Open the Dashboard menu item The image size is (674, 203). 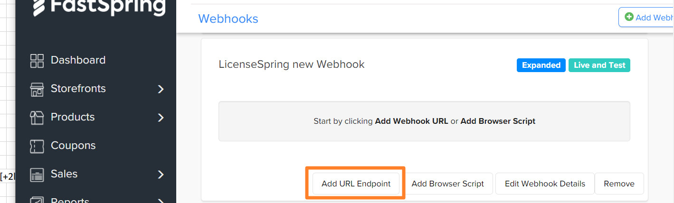click(x=78, y=60)
